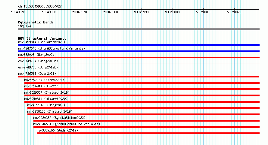Click the 15q21.3 band label

pyautogui.click(x=24, y=26)
